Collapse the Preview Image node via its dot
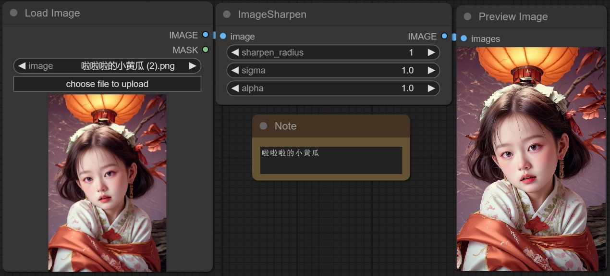 point(467,17)
